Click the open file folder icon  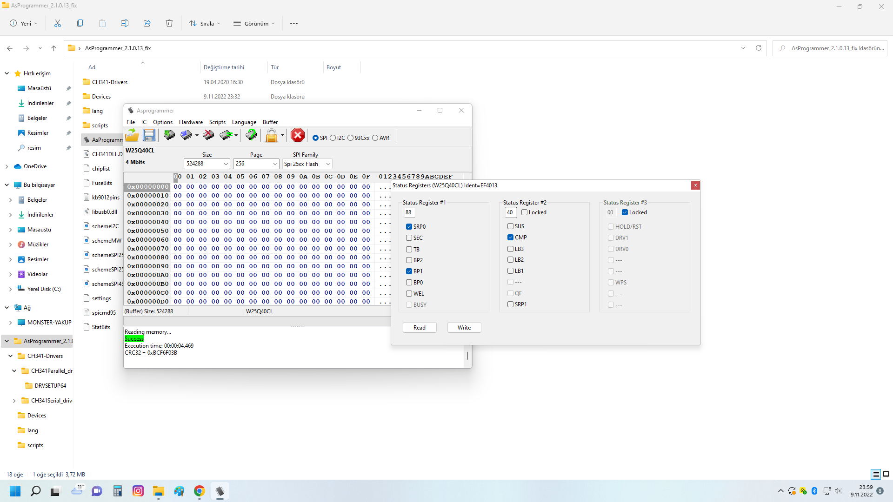click(x=132, y=135)
